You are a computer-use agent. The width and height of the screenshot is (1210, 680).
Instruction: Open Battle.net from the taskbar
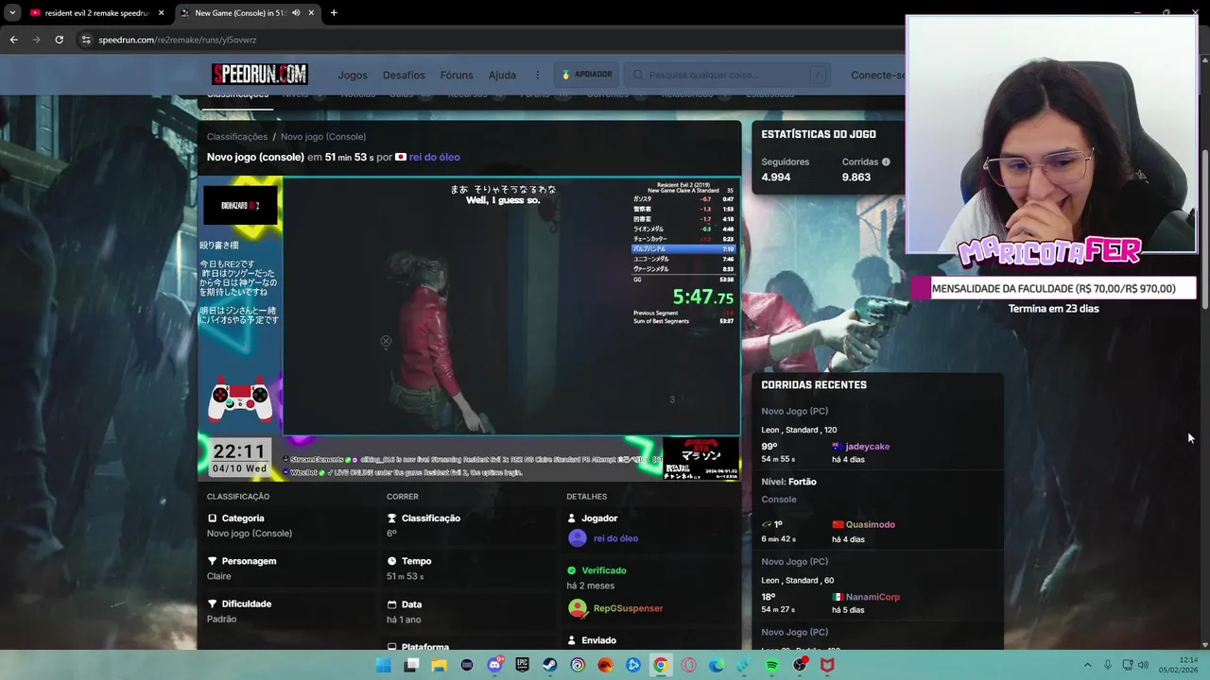tap(633, 665)
